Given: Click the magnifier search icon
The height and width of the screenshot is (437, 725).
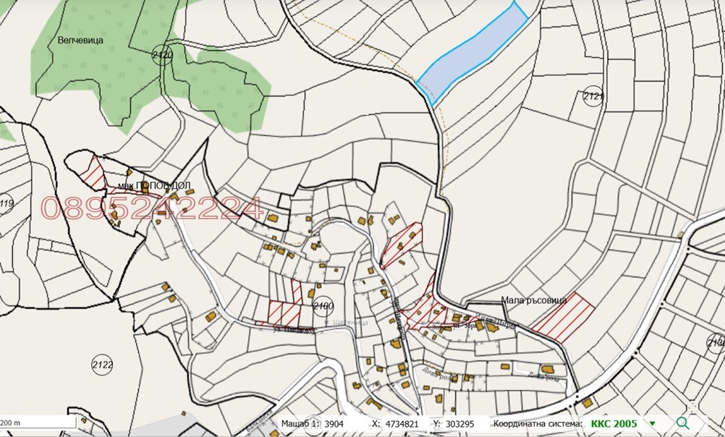Looking at the screenshot, I should click(x=683, y=423).
